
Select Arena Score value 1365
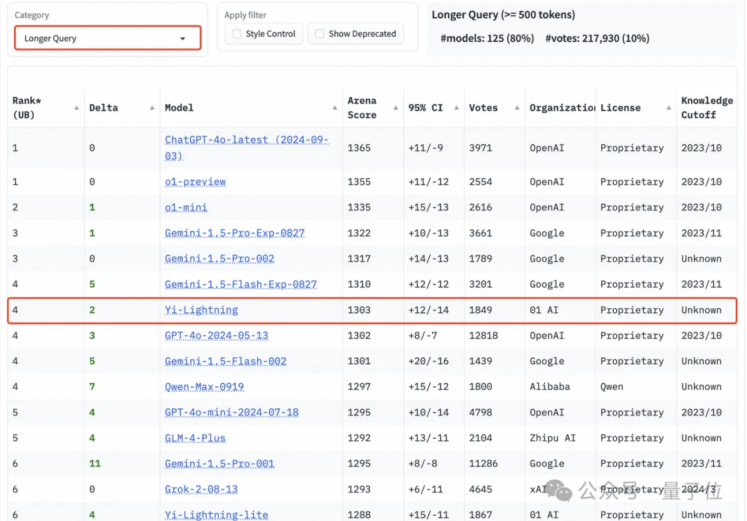coord(359,148)
